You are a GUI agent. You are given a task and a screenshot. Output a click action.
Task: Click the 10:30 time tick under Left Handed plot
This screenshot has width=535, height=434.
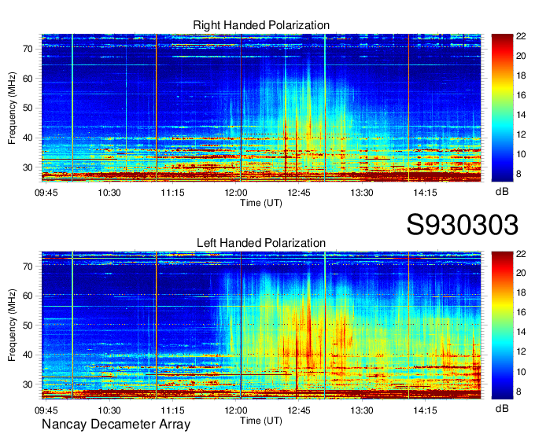click(x=109, y=410)
